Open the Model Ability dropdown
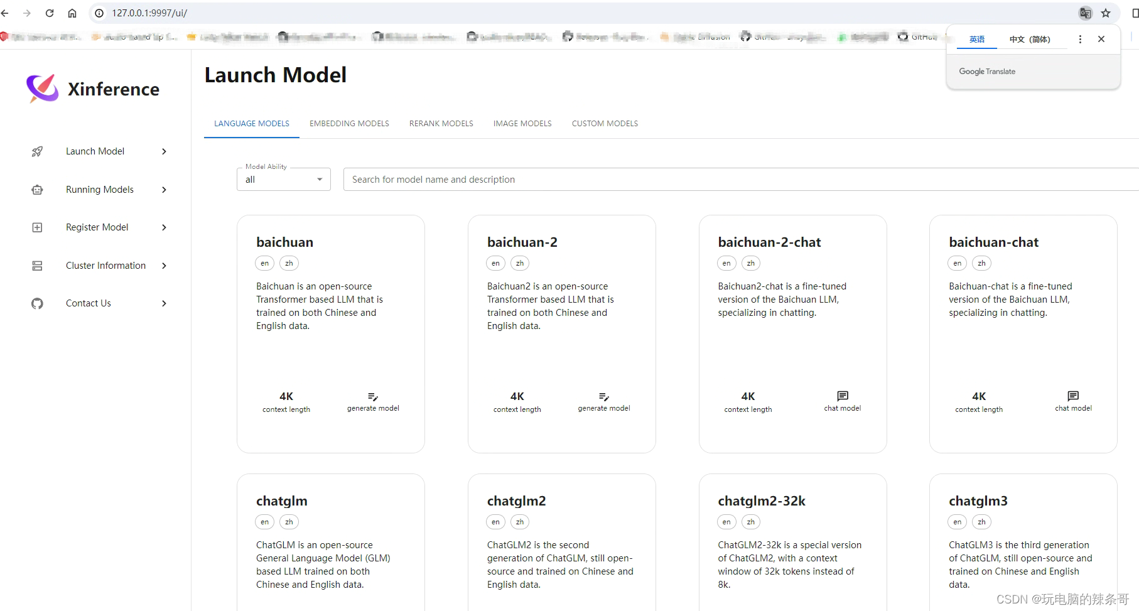The width and height of the screenshot is (1139, 611). pyautogui.click(x=284, y=180)
